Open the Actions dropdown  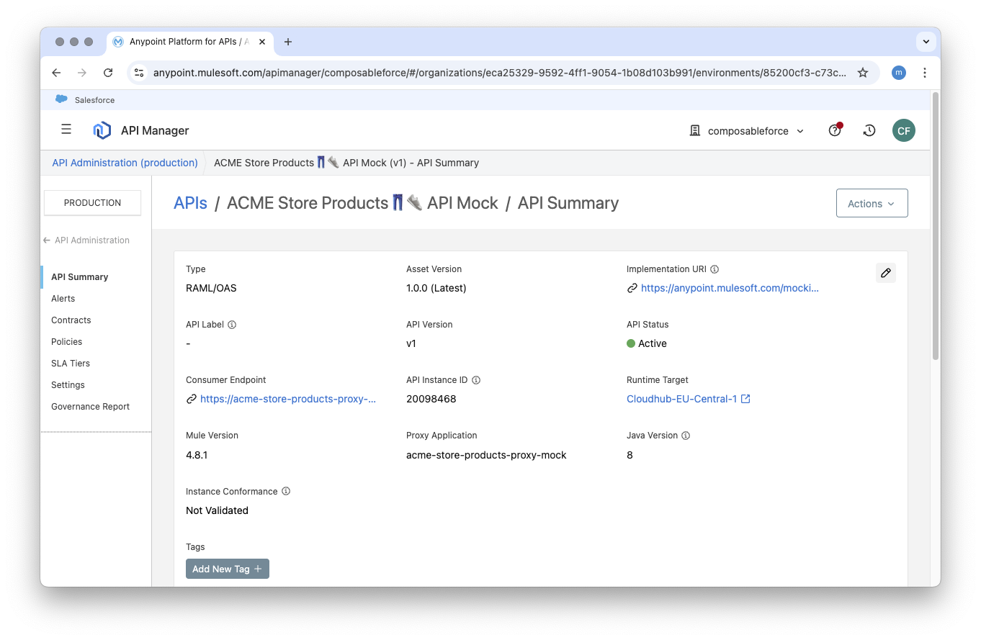(872, 204)
